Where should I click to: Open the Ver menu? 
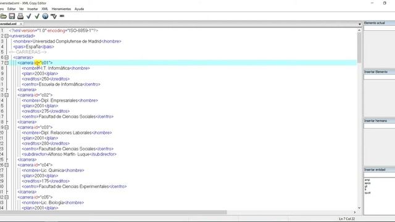[22, 9]
